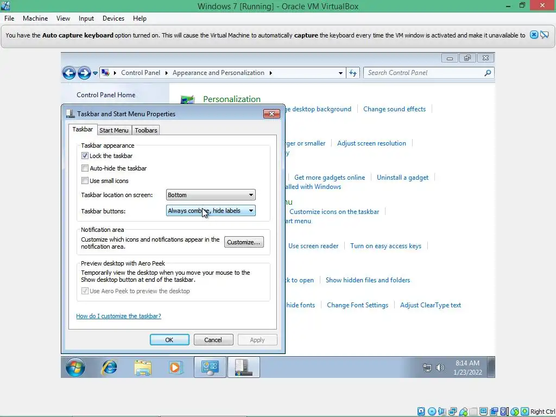Open VirtualBox Input menu
The image size is (556, 417).
coord(86,18)
